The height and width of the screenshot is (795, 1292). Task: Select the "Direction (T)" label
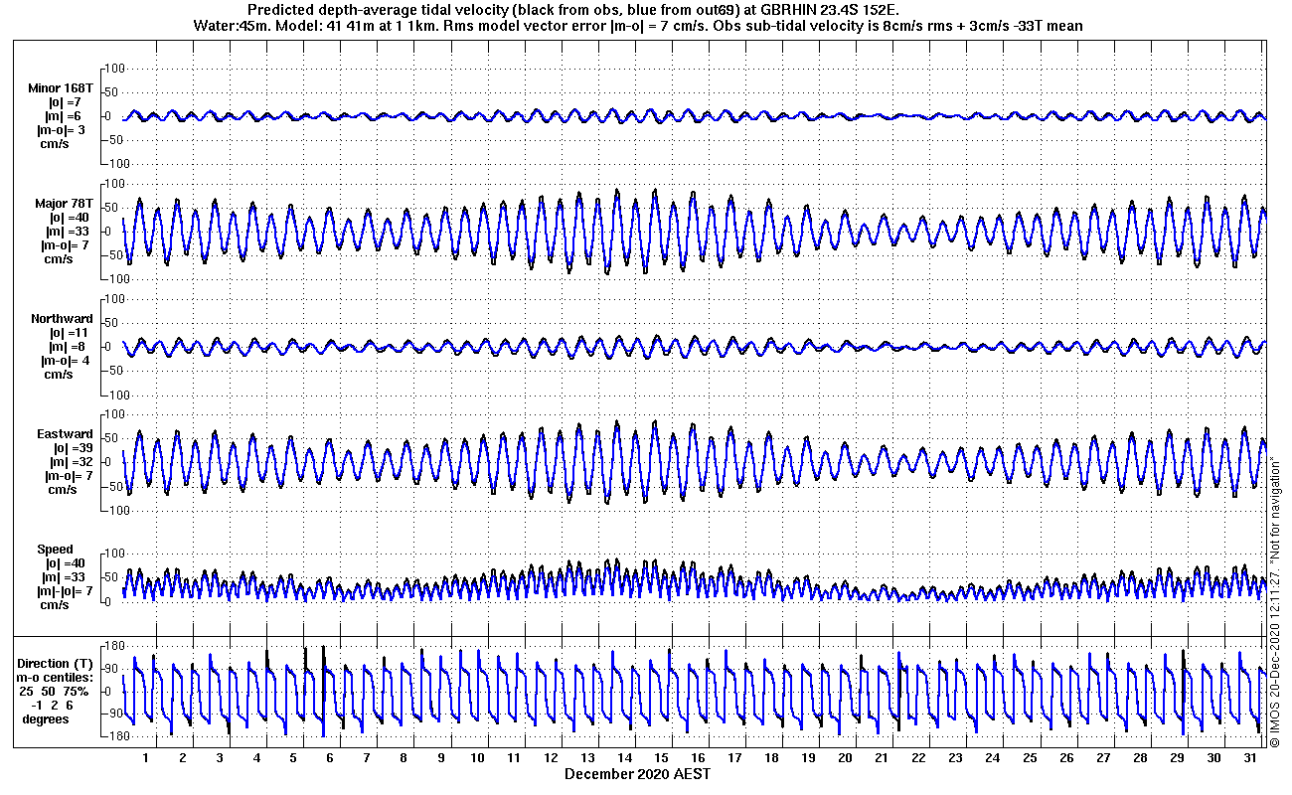point(57,663)
